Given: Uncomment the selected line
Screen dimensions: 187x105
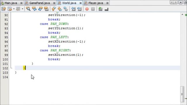Looking at the screenshot, I should point(106,9).
